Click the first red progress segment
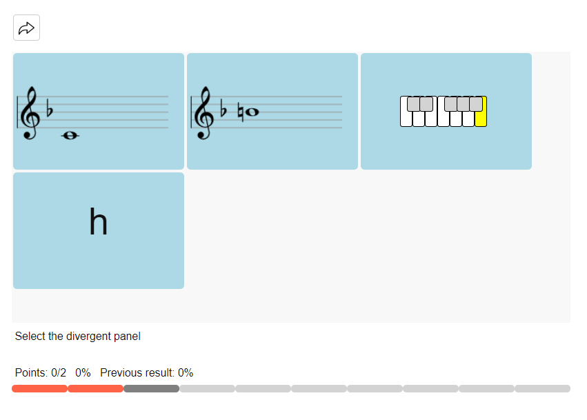The image size is (587, 420). tap(39, 389)
